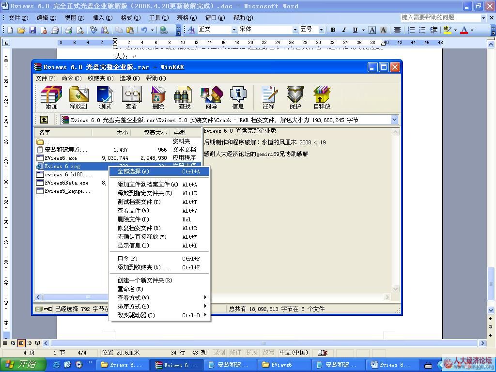The width and height of the screenshot is (496, 372).
Task: Click Word's Undo arrow icon
Action: 144,30
